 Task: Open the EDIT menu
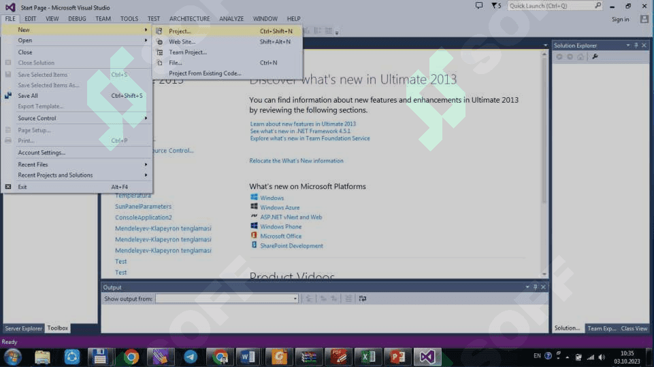coord(30,19)
